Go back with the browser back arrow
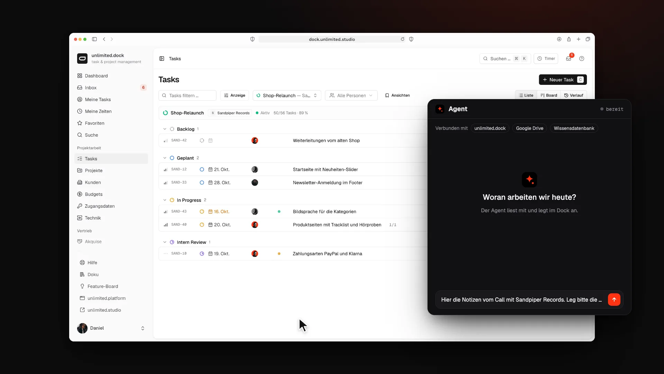 (x=104, y=39)
